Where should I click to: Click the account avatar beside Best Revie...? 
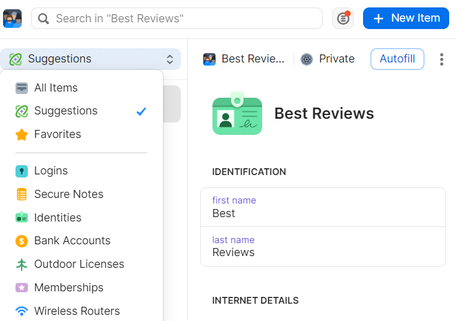click(x=209, y=59)
